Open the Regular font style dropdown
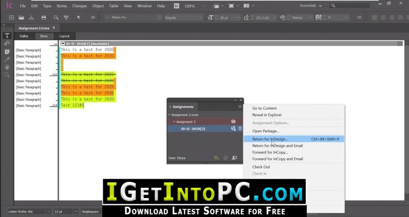Viewport: 409px width, 217px height. (200, 17)
